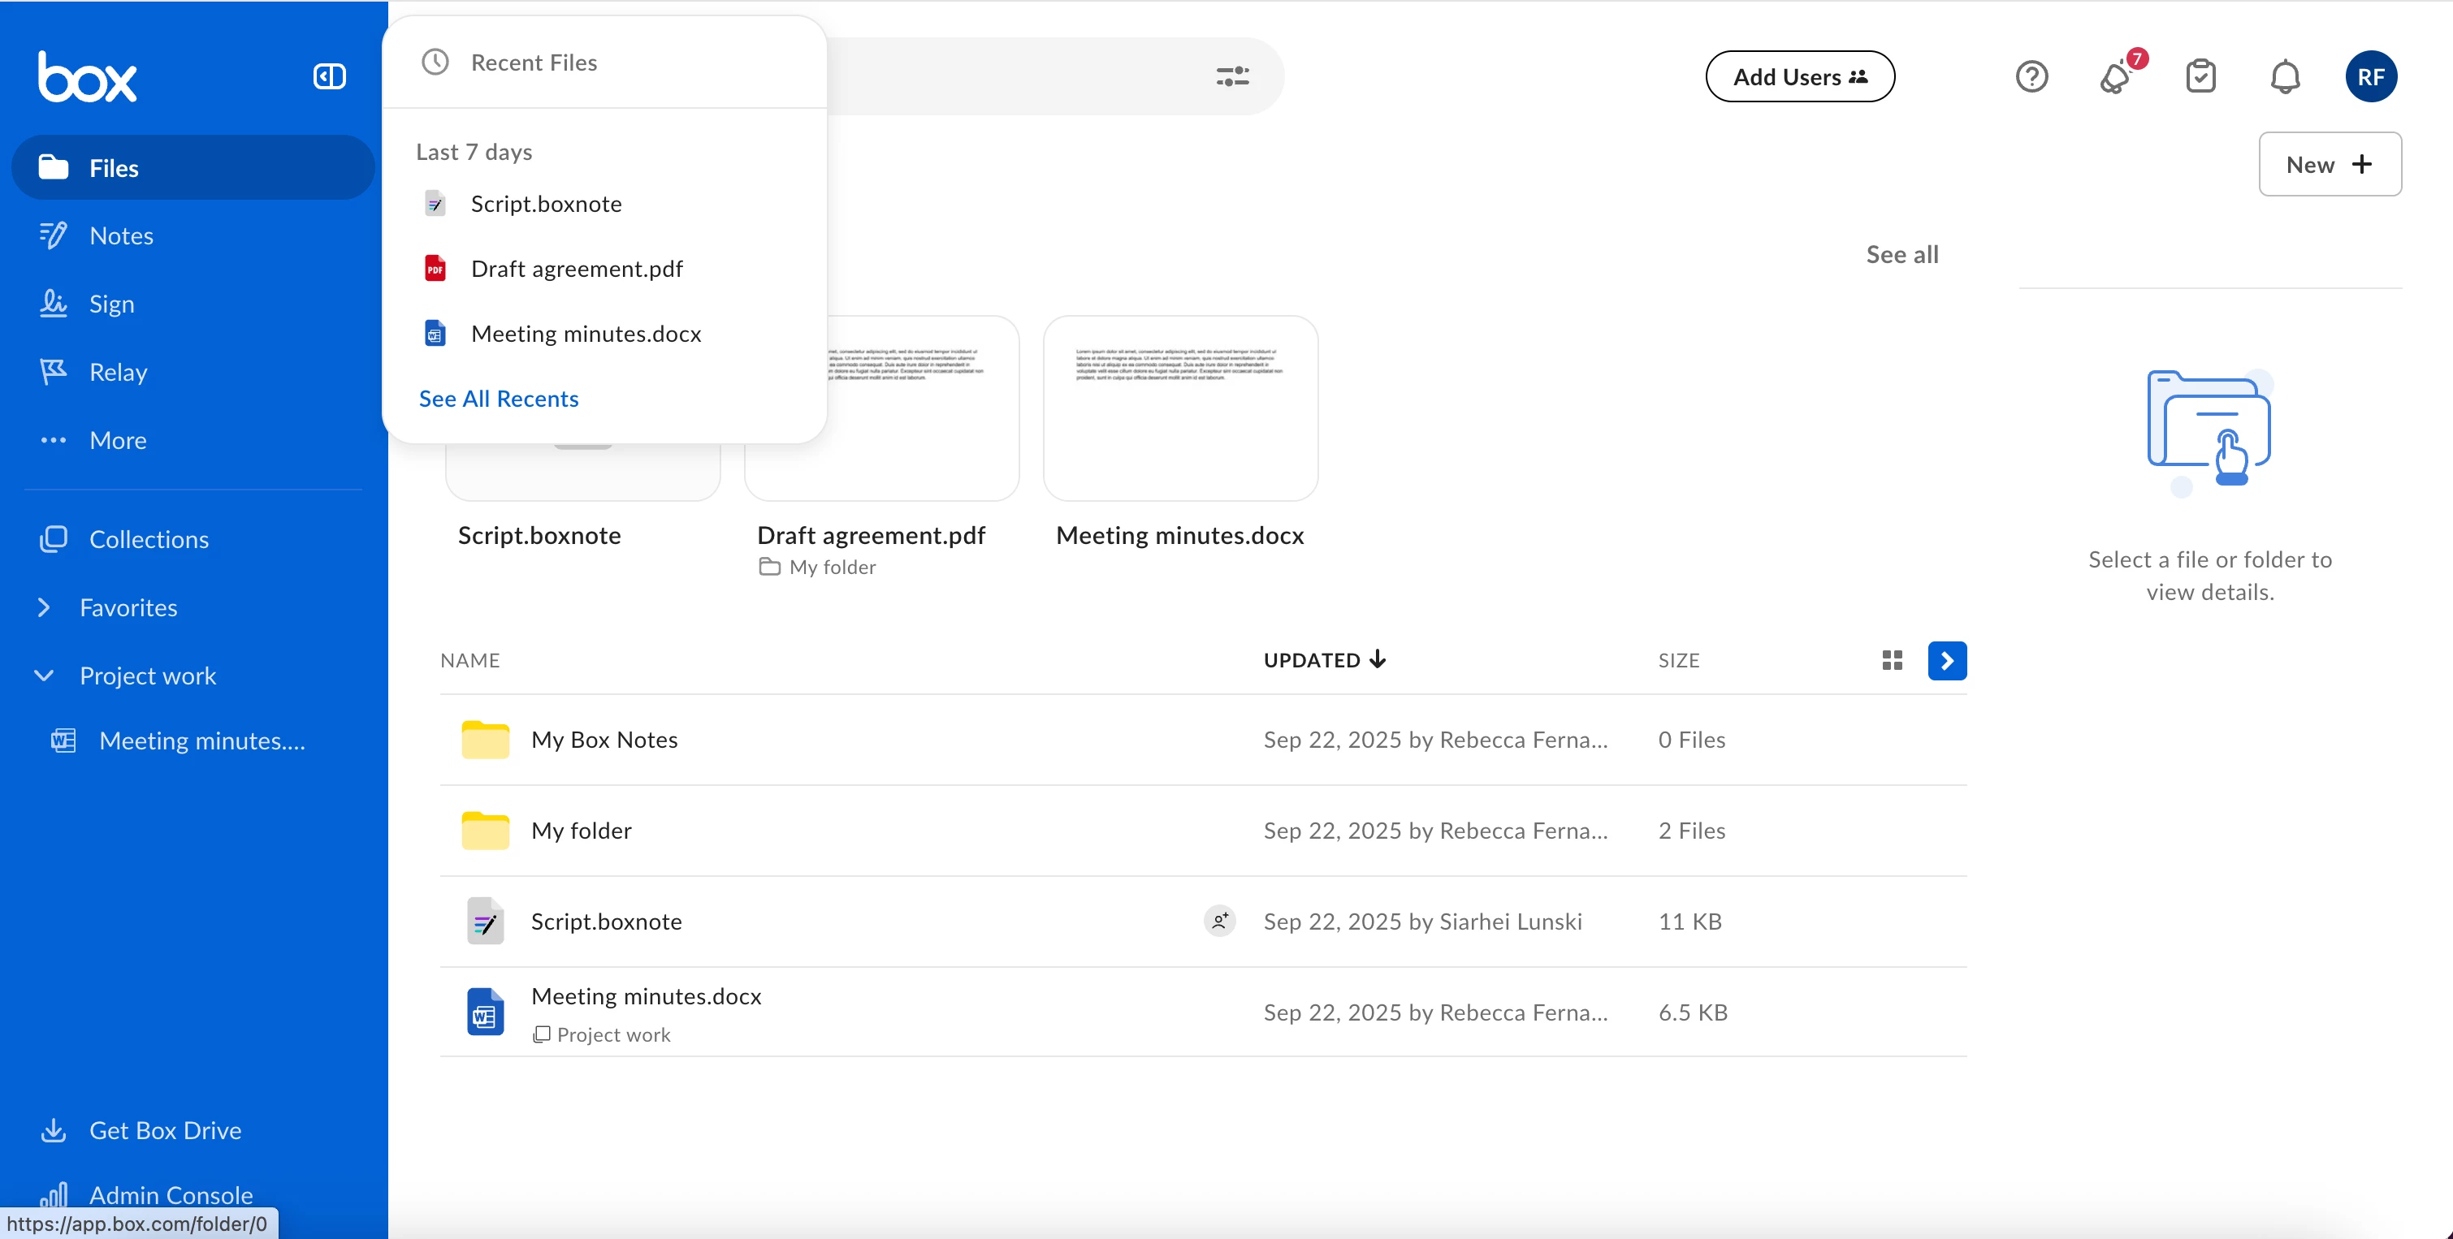Go to Relay in the sidebar
The width and height of the screenshot is (2453, 1239).
coord(118,372)
